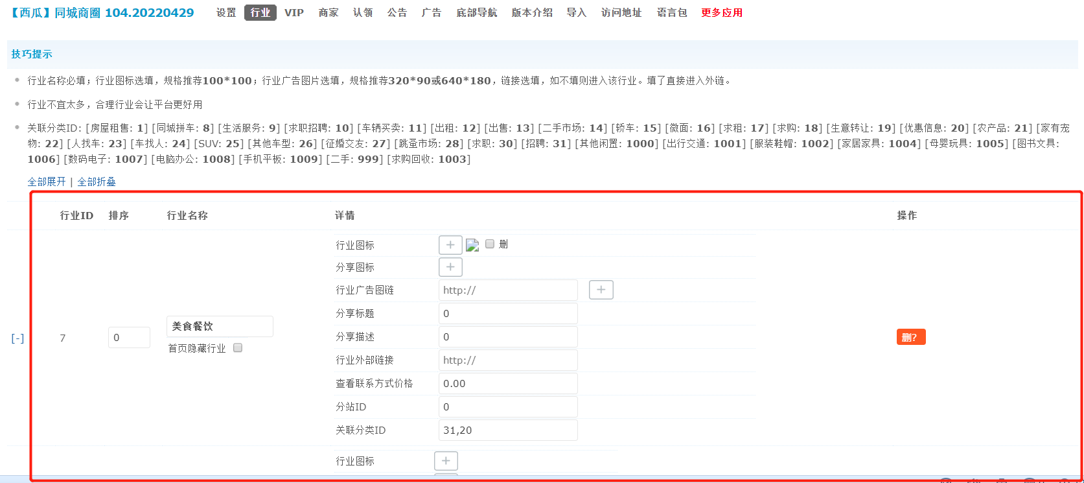
Task: Focus the 分站ID input field
Action: [x=508, y=406]
